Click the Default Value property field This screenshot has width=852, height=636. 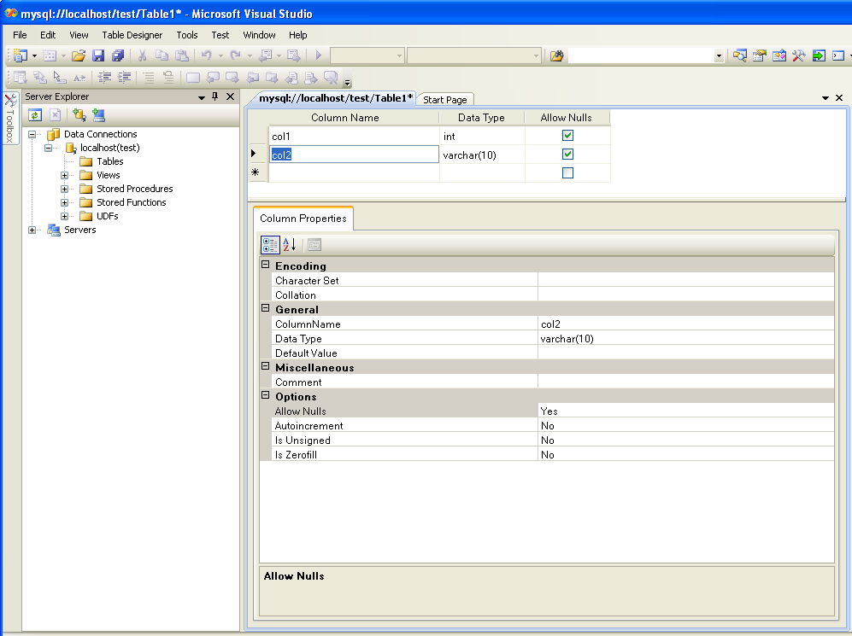[685, 353]
